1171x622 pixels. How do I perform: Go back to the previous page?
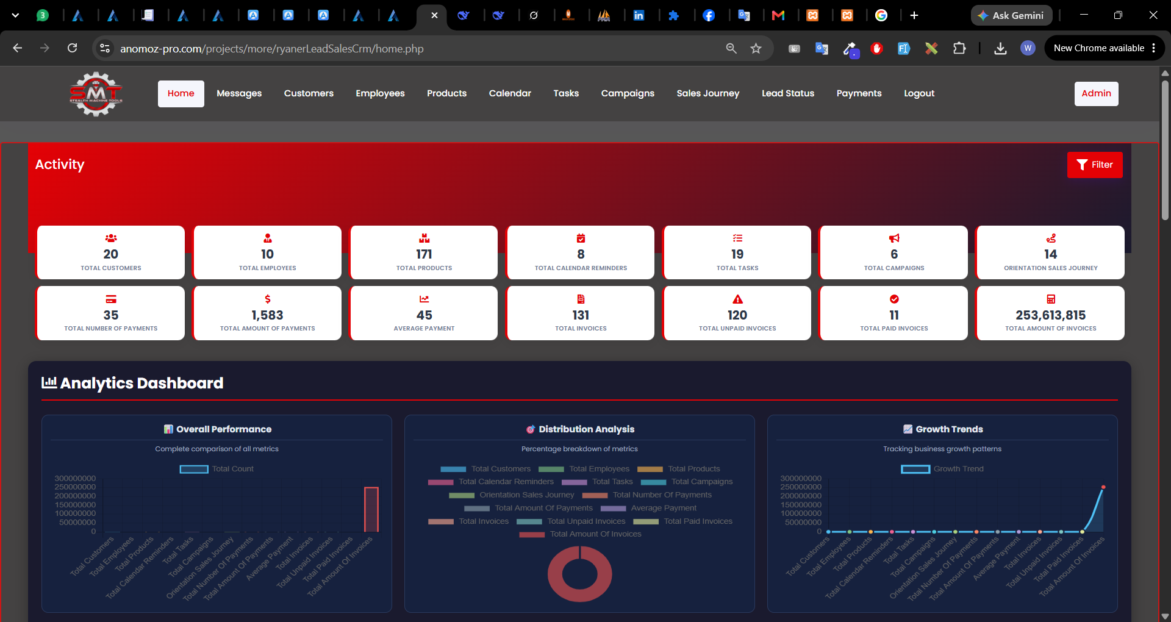(17, 48)
